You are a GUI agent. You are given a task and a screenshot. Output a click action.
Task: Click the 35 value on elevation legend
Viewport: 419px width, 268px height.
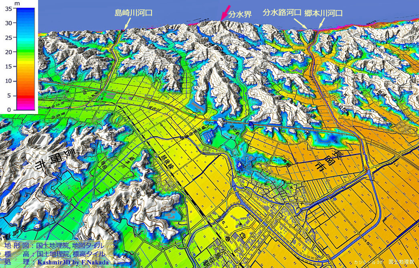point(8,8)
